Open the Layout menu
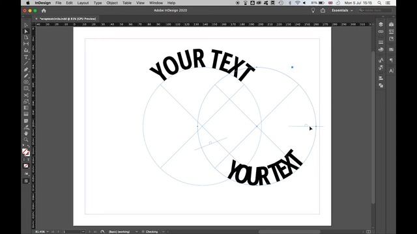Viewport: 417px width, 234px height. 83,3
